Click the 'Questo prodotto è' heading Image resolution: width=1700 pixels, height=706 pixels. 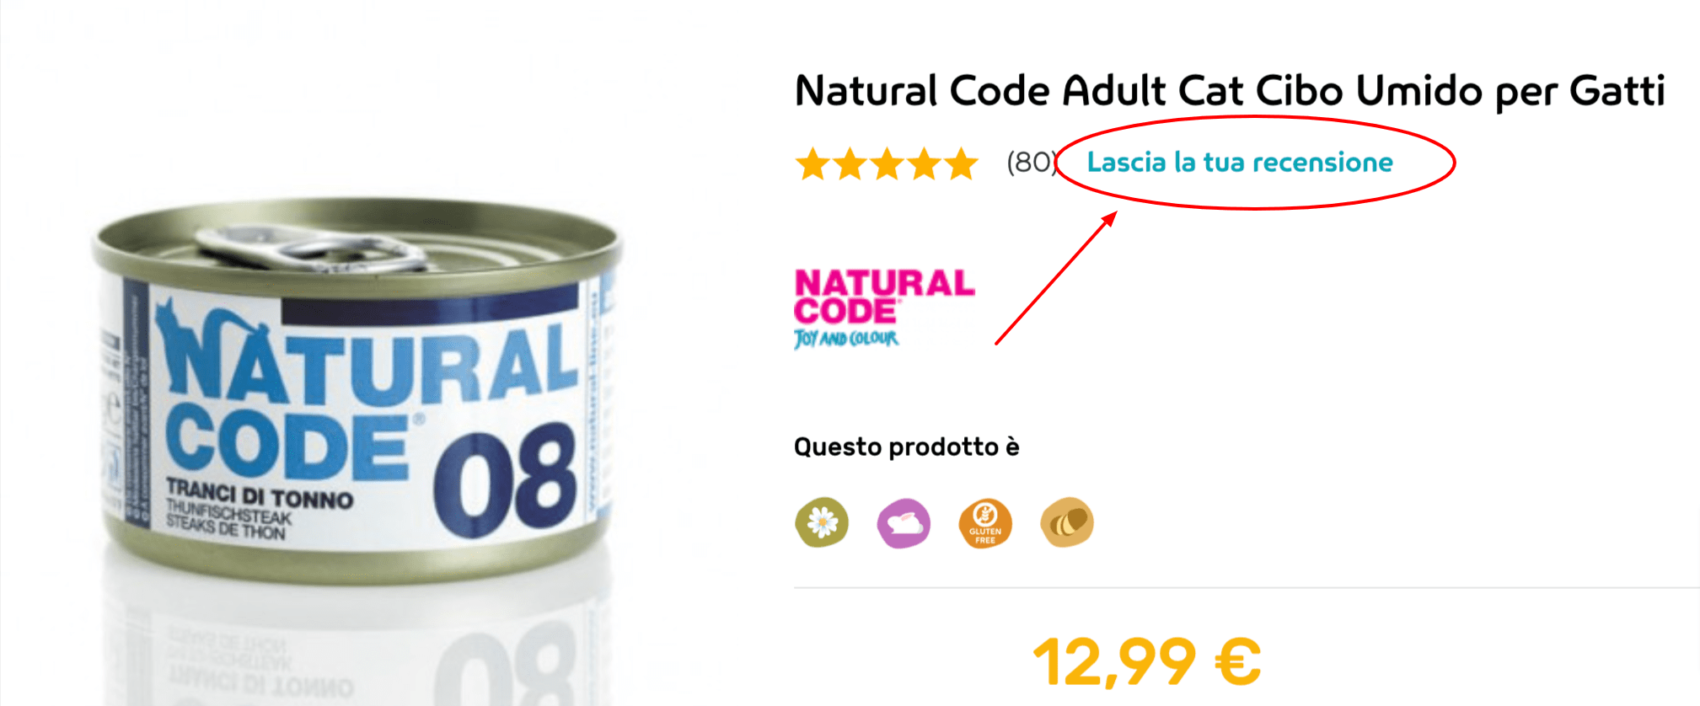[907, 447]
